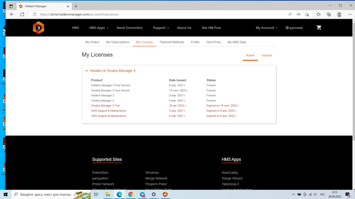Open Holdem Manager app on taskbar
Image resolution: width=355 pixels, height=199 pixels.
tap(165, 194)
